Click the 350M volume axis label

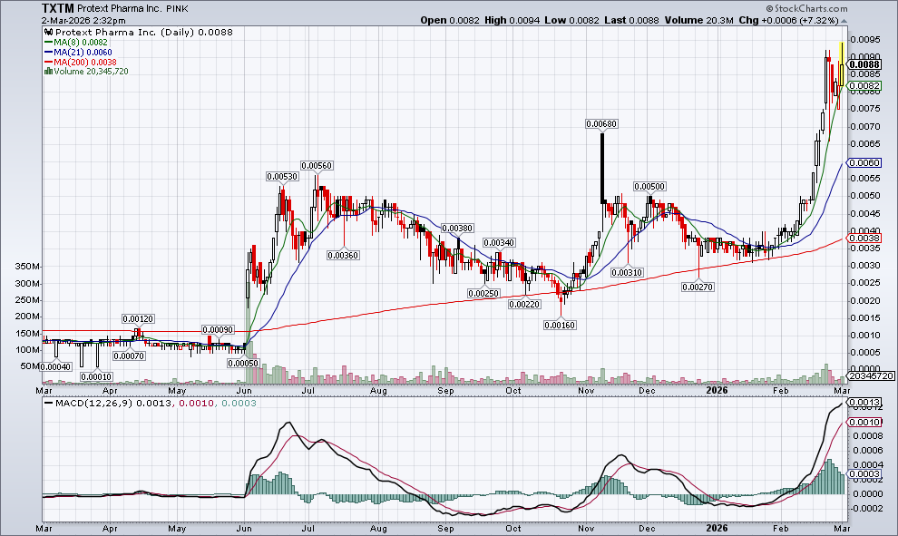pos(27,267)
